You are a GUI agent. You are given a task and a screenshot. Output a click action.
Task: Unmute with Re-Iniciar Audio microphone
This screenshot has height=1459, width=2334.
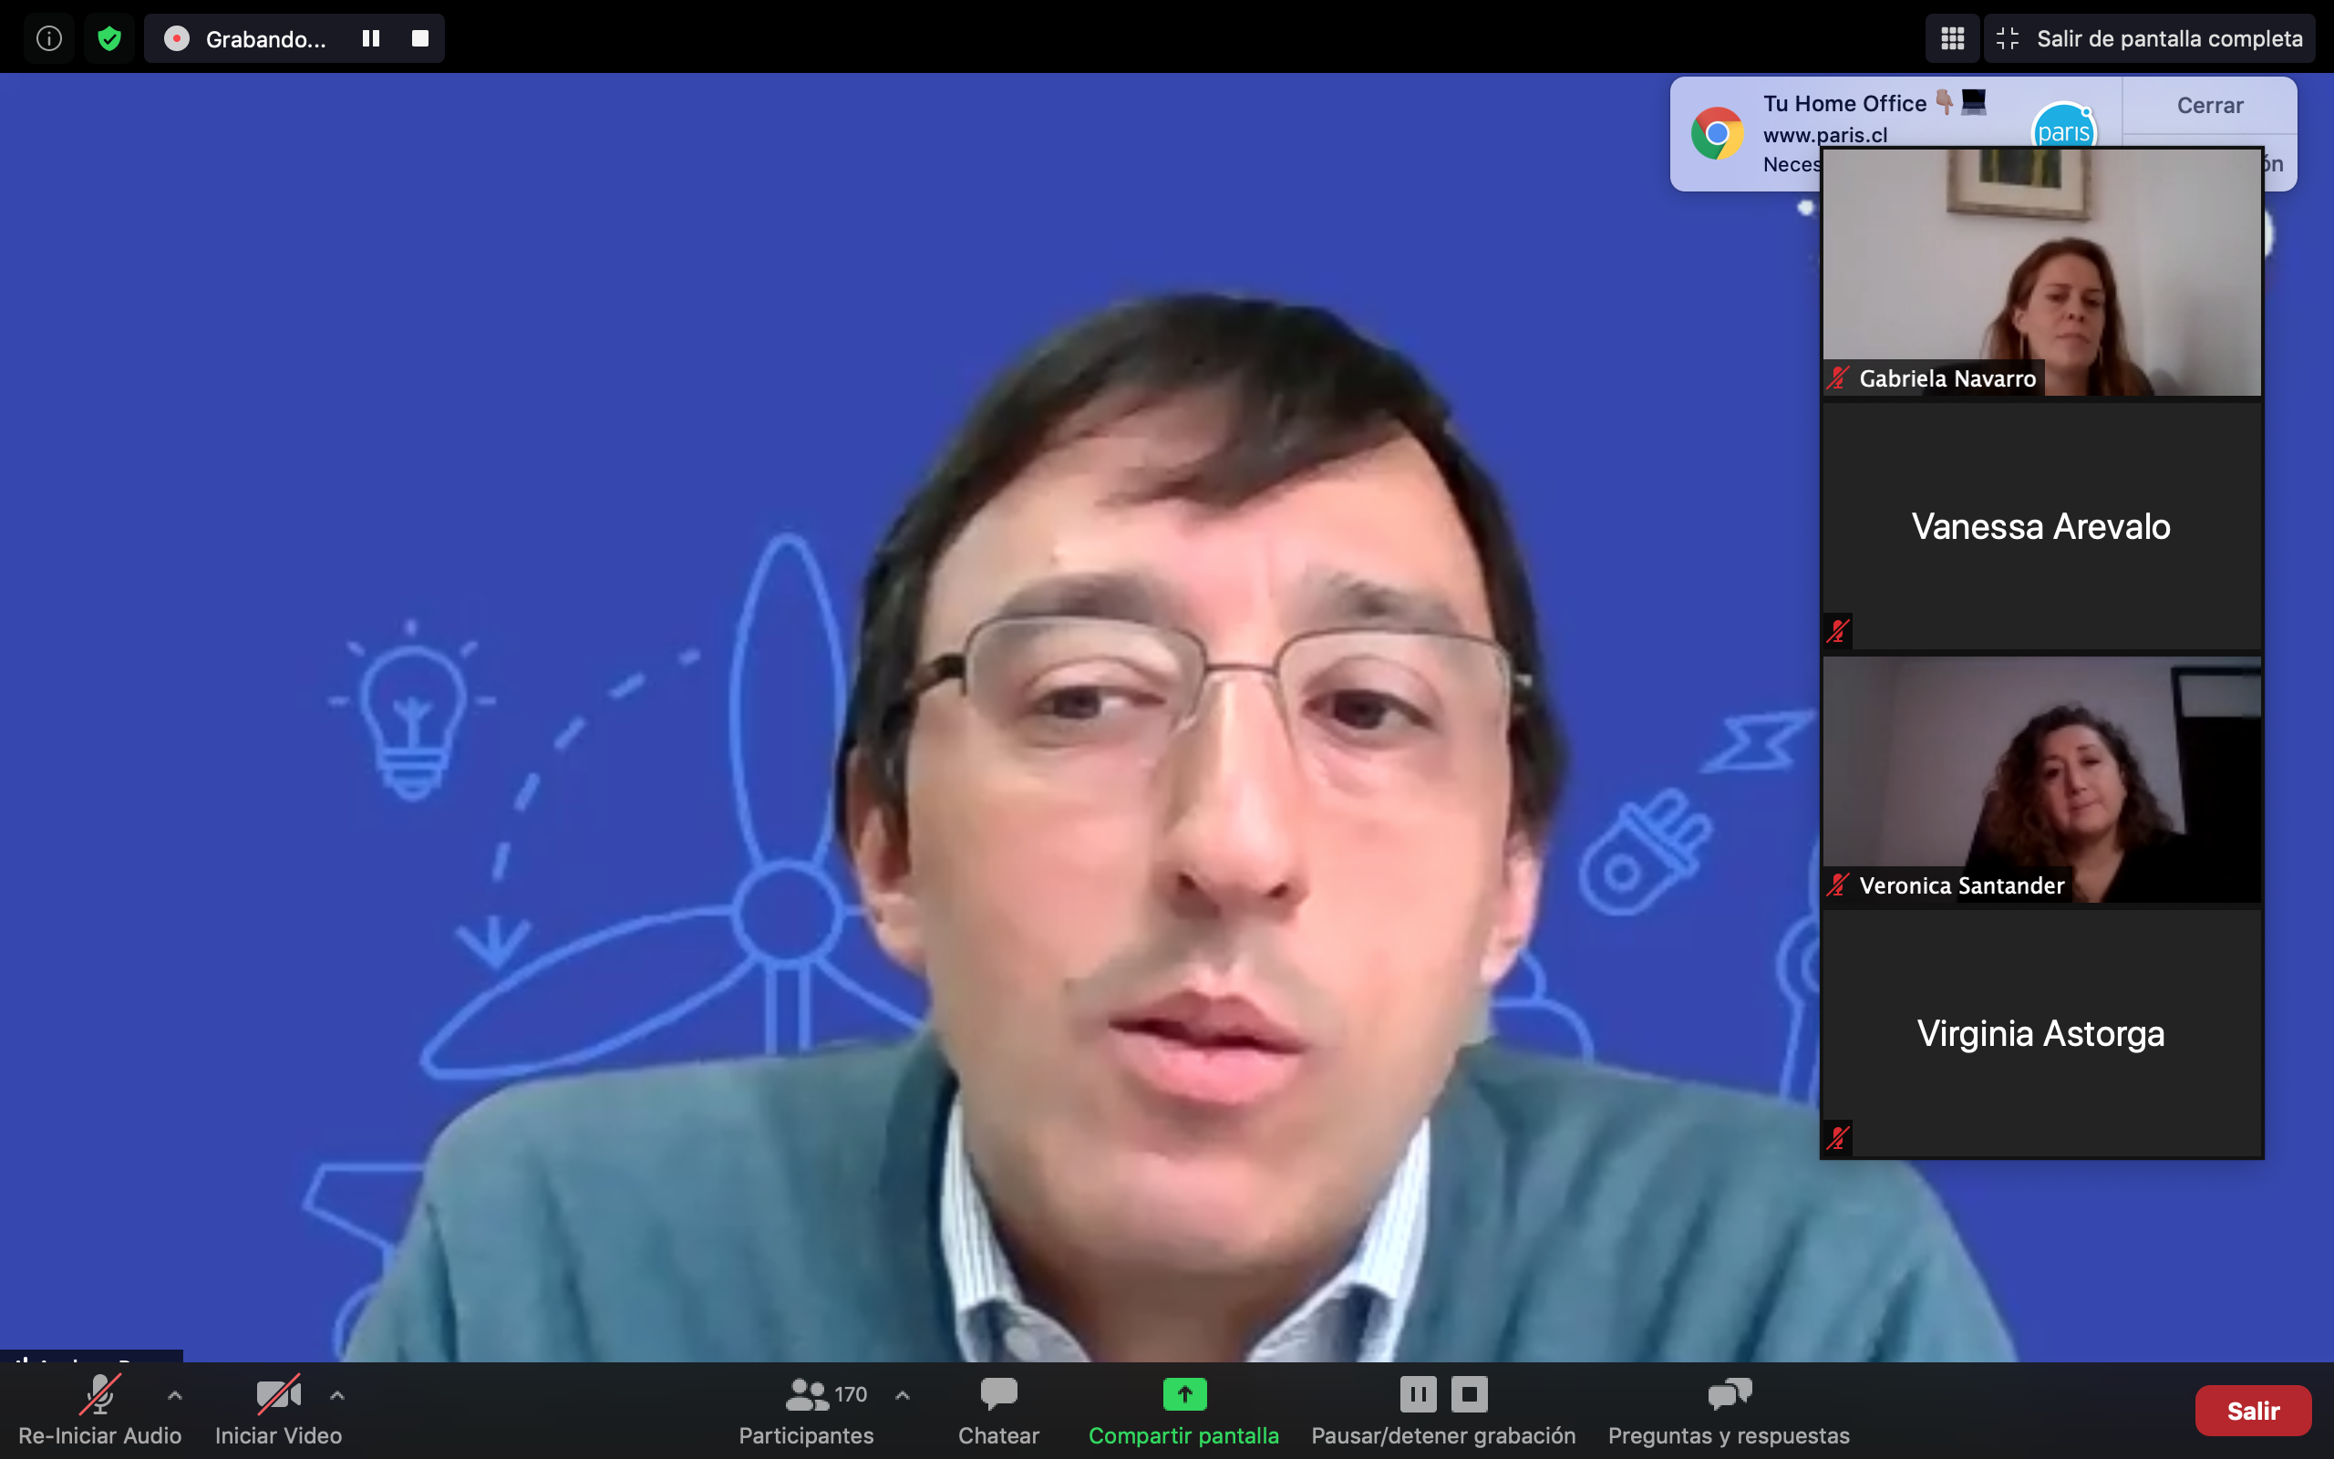[99, 1395]
